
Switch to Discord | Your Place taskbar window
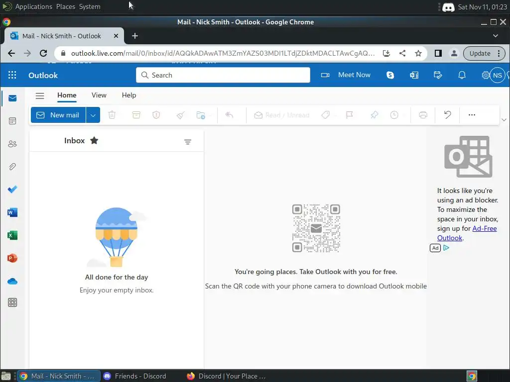coord(227,376)
